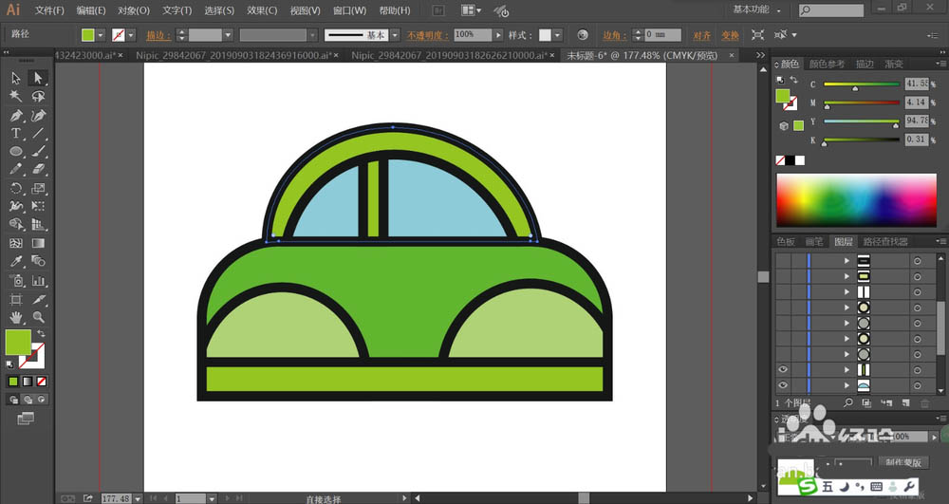Activate the black arrow Selection tool
This screenshot has height=504, width=949.
point(16,78)
